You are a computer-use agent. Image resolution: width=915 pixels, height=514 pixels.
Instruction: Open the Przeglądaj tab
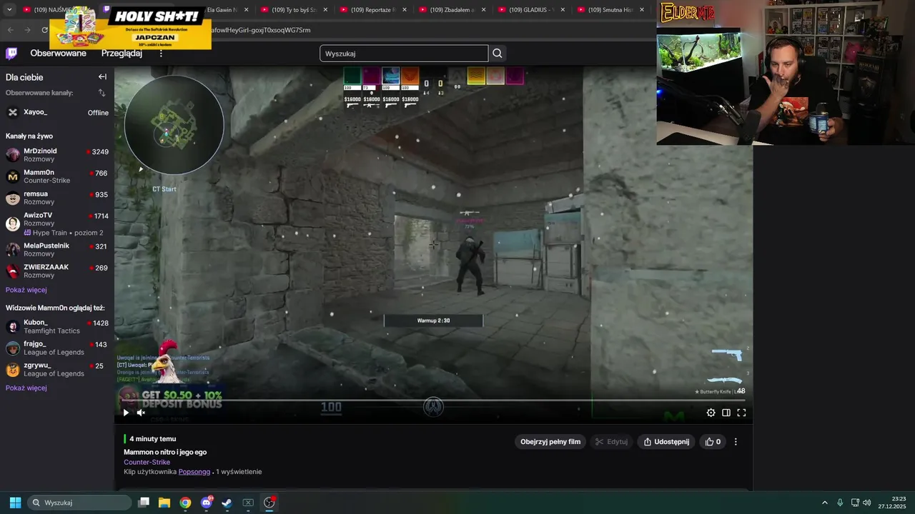pyautogui.click(x=122, y=54)
